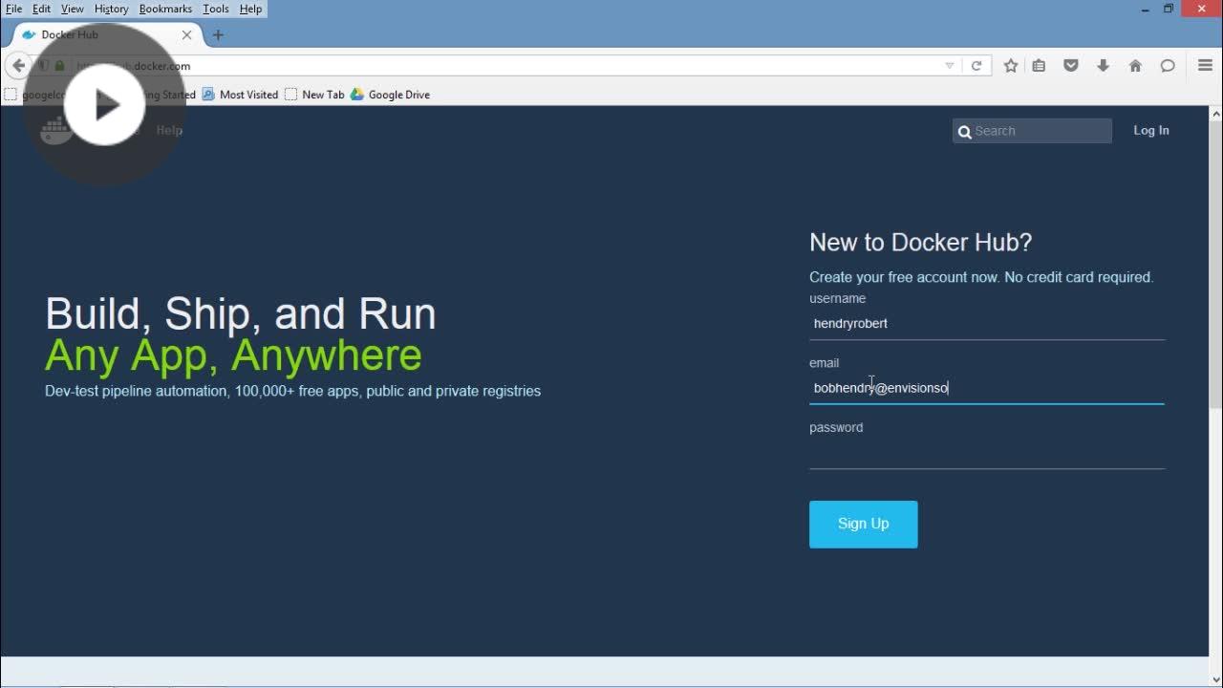Open the Edit menu
The height and width of the screenshot is (688, 1223).
(x=41, y=9)
